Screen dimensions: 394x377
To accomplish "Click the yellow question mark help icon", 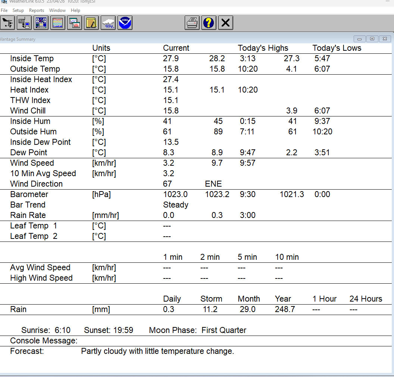I will 209,23.
